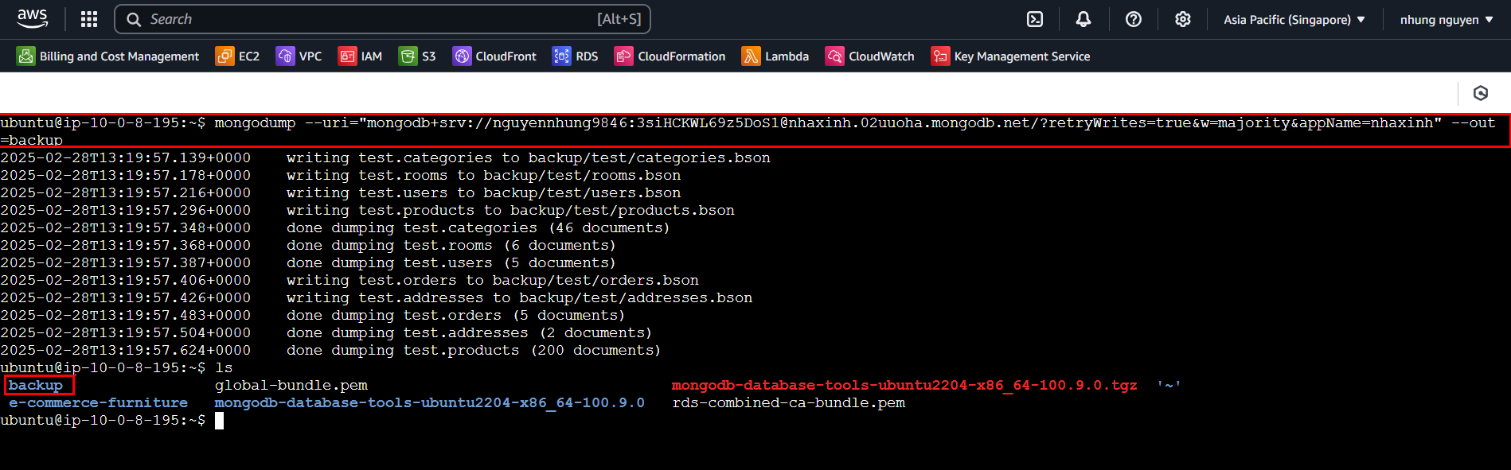Click the EC2 orange icon
Screen dimensions: 1511x470
tap(225, 56)
